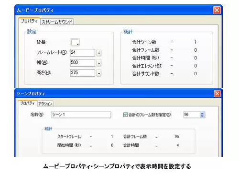Toggle the 合計のフレーム数を指定 checkbox
The image size is (239, 175).
click(x=125, y=115)
